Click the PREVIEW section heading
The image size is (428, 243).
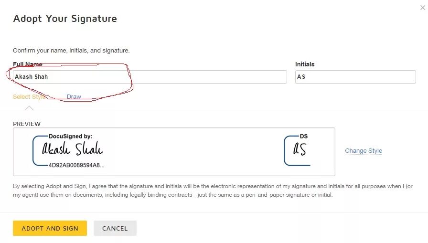coord(27,124)
